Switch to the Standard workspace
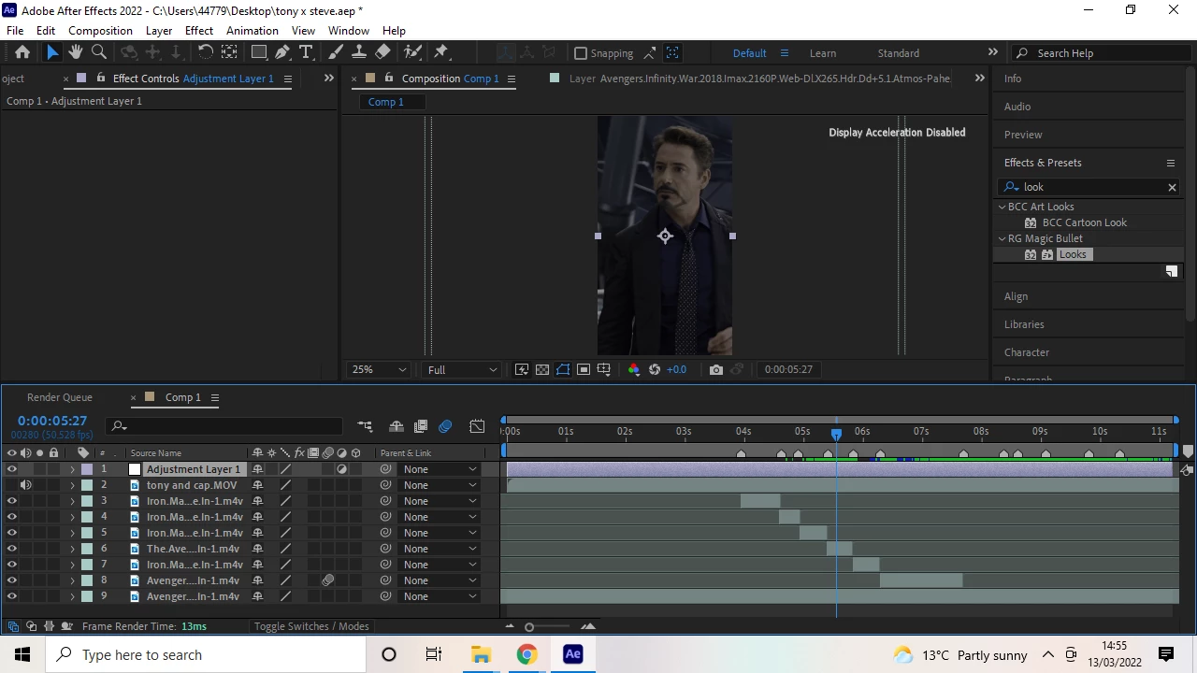The height and width of the screenshot is (673, 1197). [x=899, y=53]
